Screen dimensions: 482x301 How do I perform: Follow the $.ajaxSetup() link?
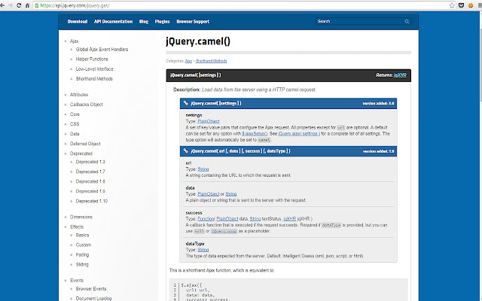click(255, 134)
